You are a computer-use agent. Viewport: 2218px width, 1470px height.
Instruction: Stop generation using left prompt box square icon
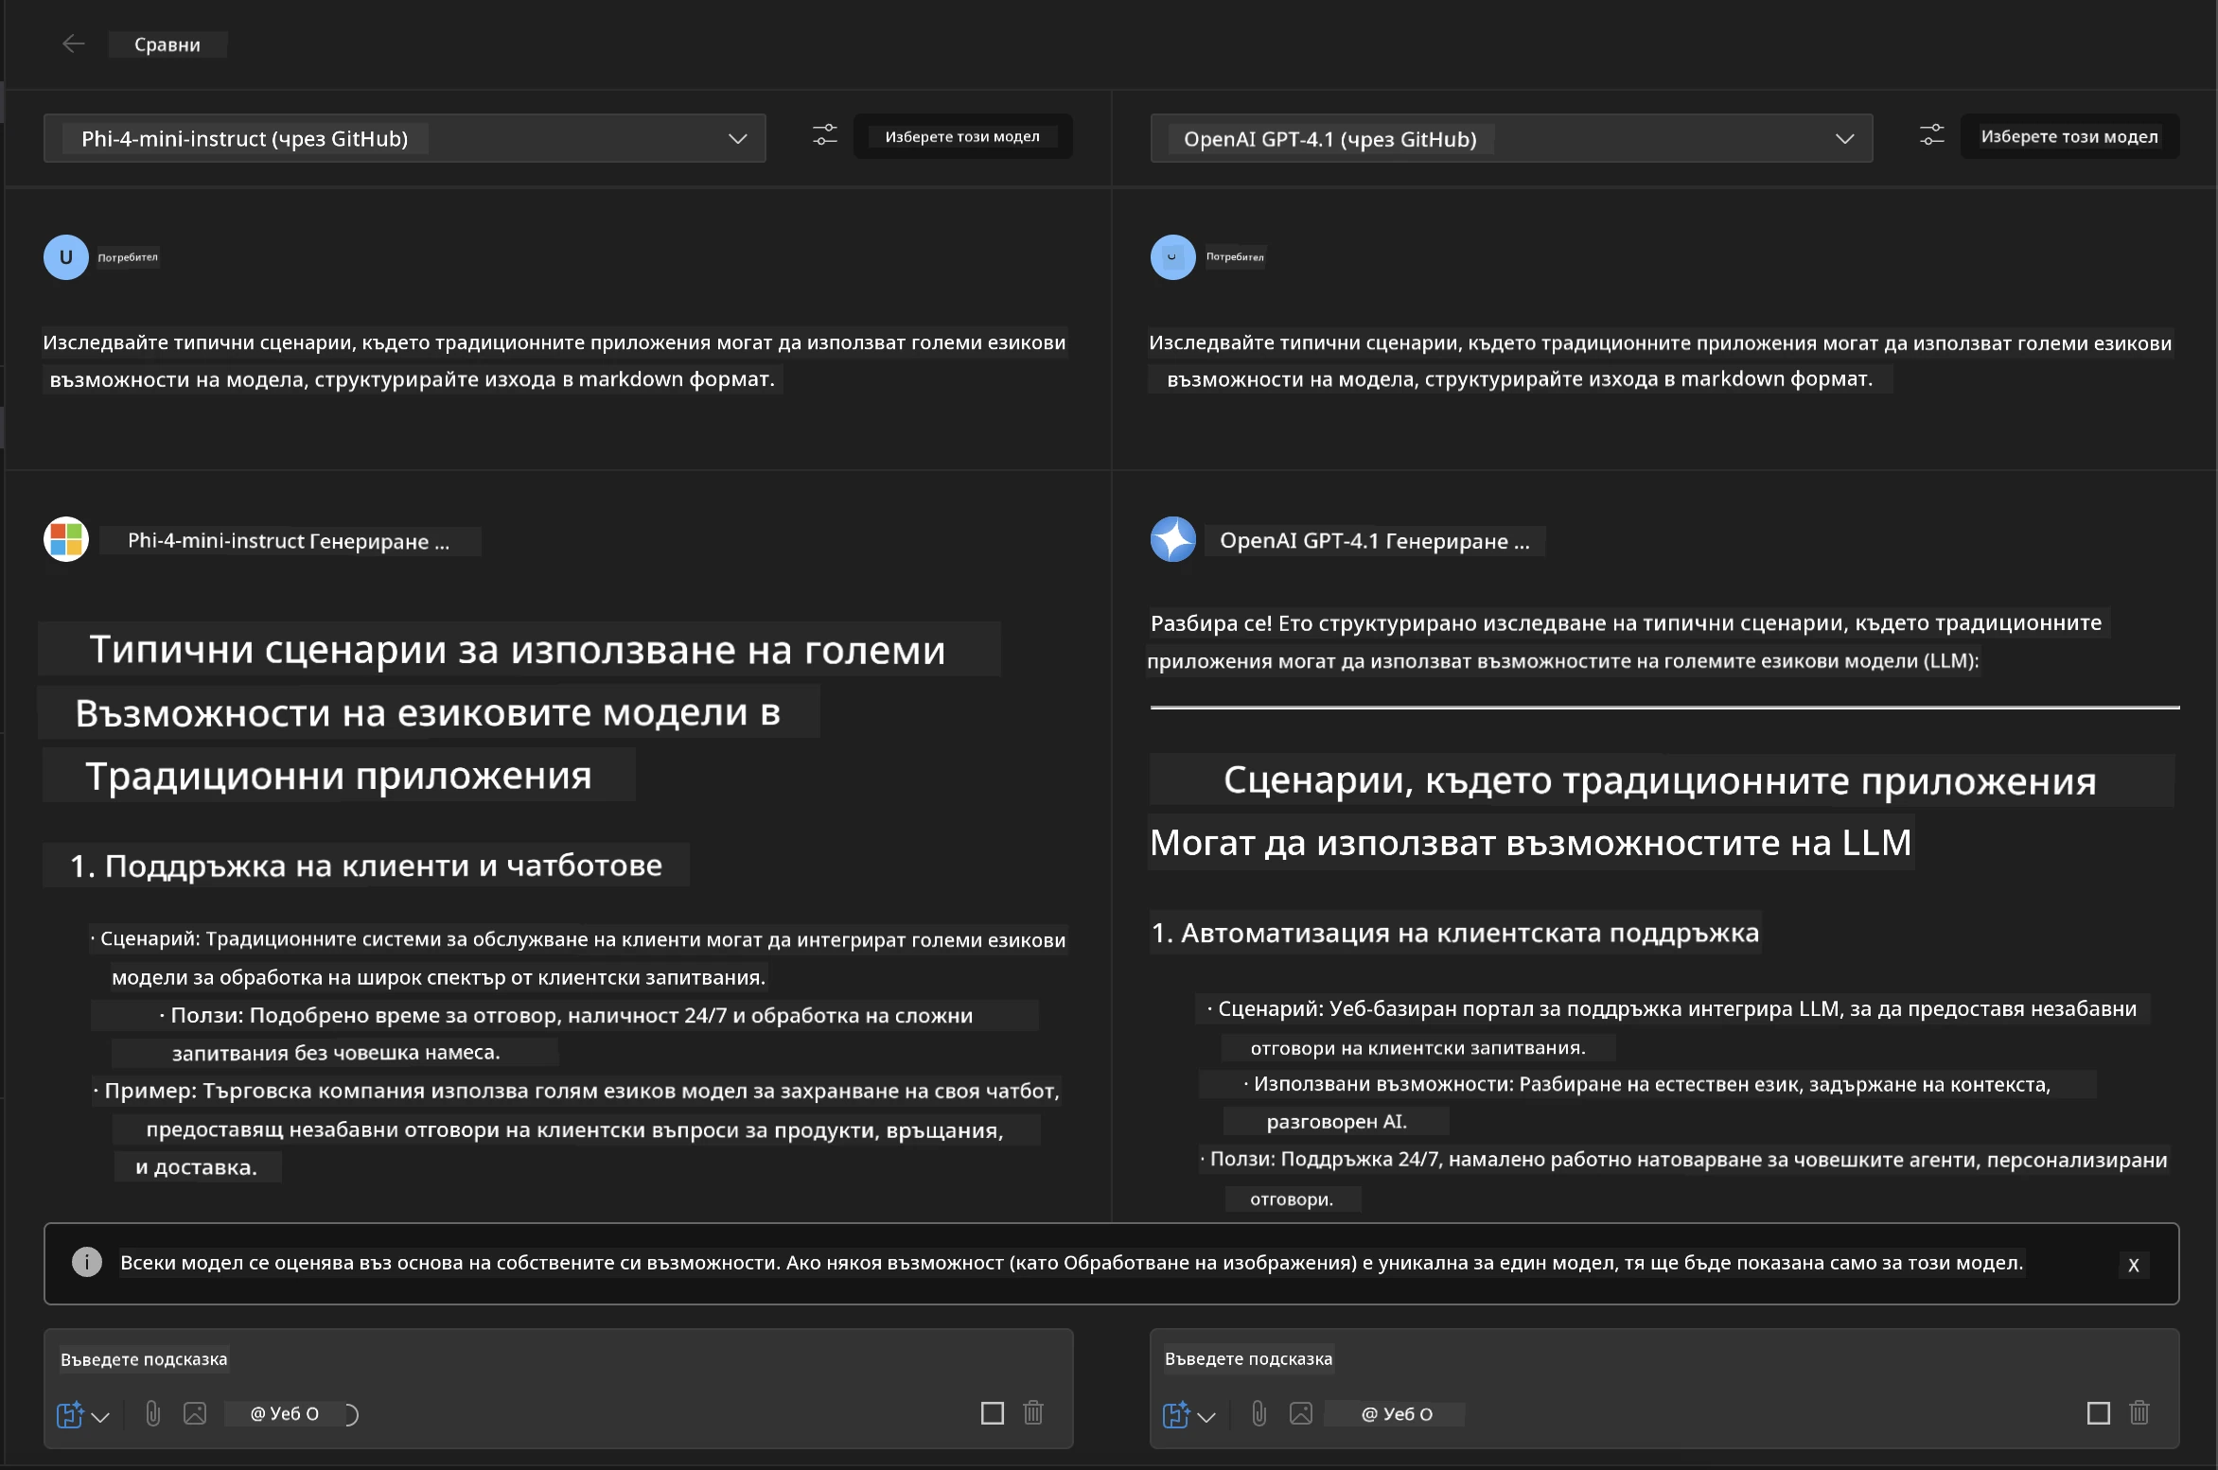(x=992, y=1413)
